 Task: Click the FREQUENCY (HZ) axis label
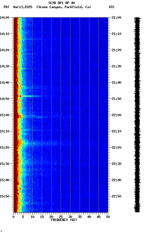coord(64,220)
